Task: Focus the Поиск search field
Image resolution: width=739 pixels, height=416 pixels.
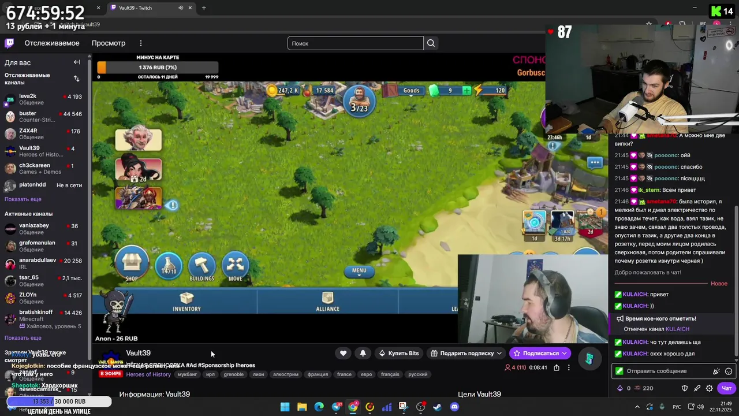Action: 356,43
